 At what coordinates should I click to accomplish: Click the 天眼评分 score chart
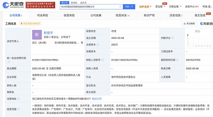pyautogui.click(x=199, y=40)
